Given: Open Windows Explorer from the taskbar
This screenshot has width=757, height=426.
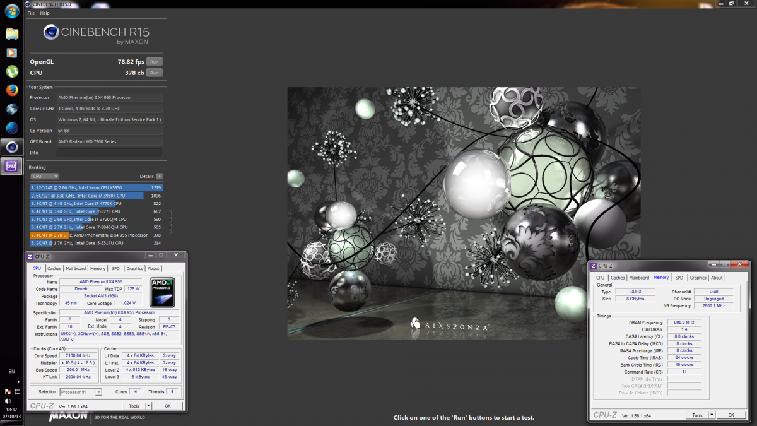Looking at the screenshot, I should [x=12, y=35].
